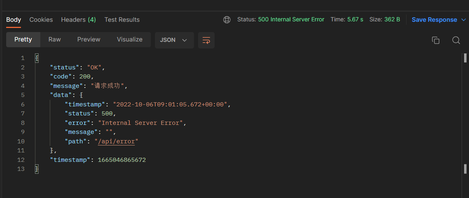Open the JSON format dropdown

coord(174,40)
